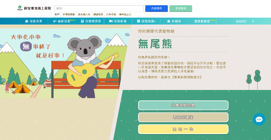Open the 網路投保 hot keyword link

tap(98, 14)
